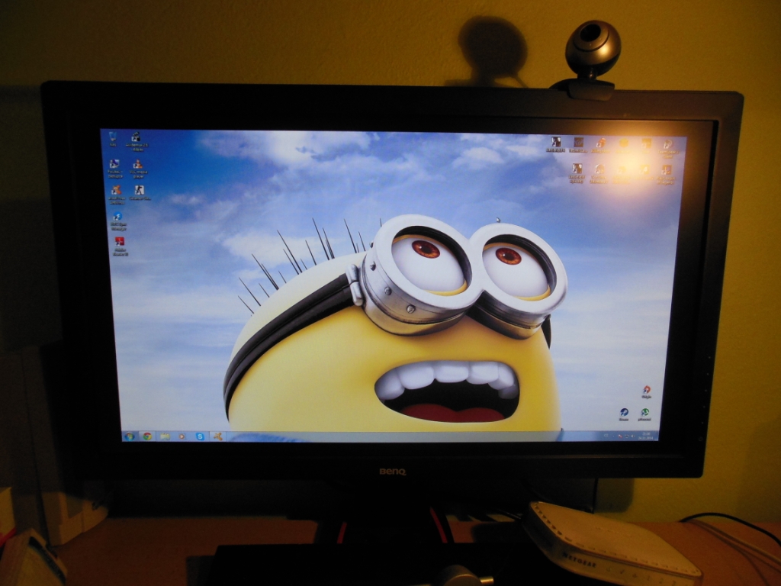Open the orange-red icon third in top-right row
The height and width of the screenshot is (586, 781).
pyautogui.click(x=601, y=144)
